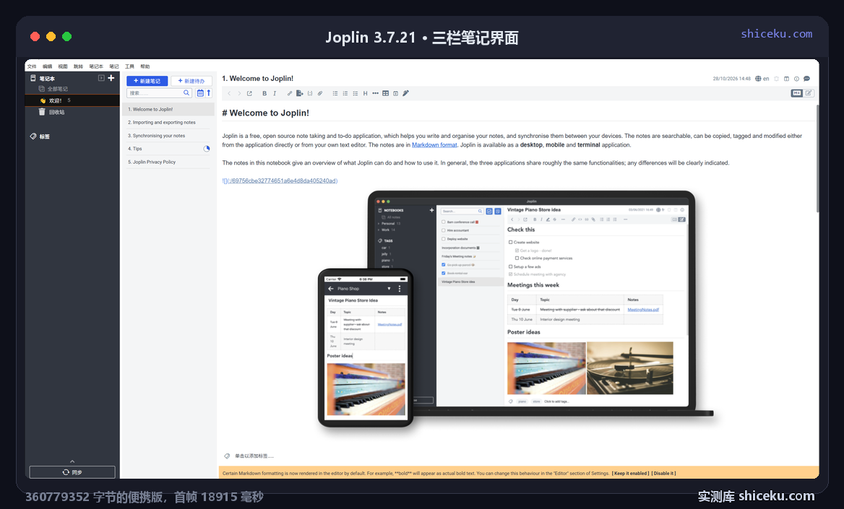The width and height of the screenshot is (844, 509).
Task: Expand the chevron above the sync button
Action: [x=72, y=461]
